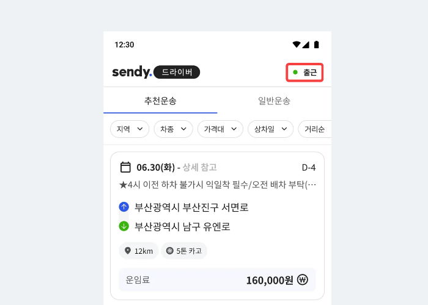This screenshot has width=428, height=305.
Task: Click the battery icon in status bar
Action: pyautogui.click(x=316, y=45)
